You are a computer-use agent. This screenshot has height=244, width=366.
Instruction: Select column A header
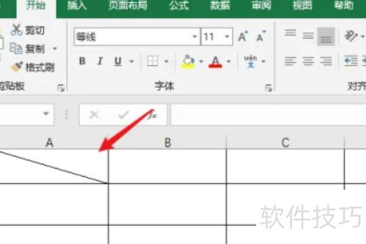tap(49, 142)
